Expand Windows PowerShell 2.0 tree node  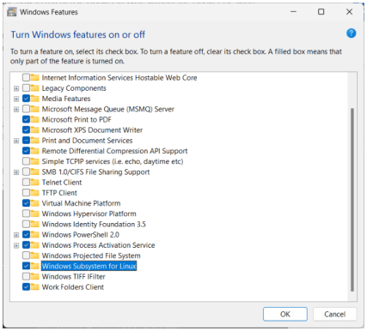[16, 235]
